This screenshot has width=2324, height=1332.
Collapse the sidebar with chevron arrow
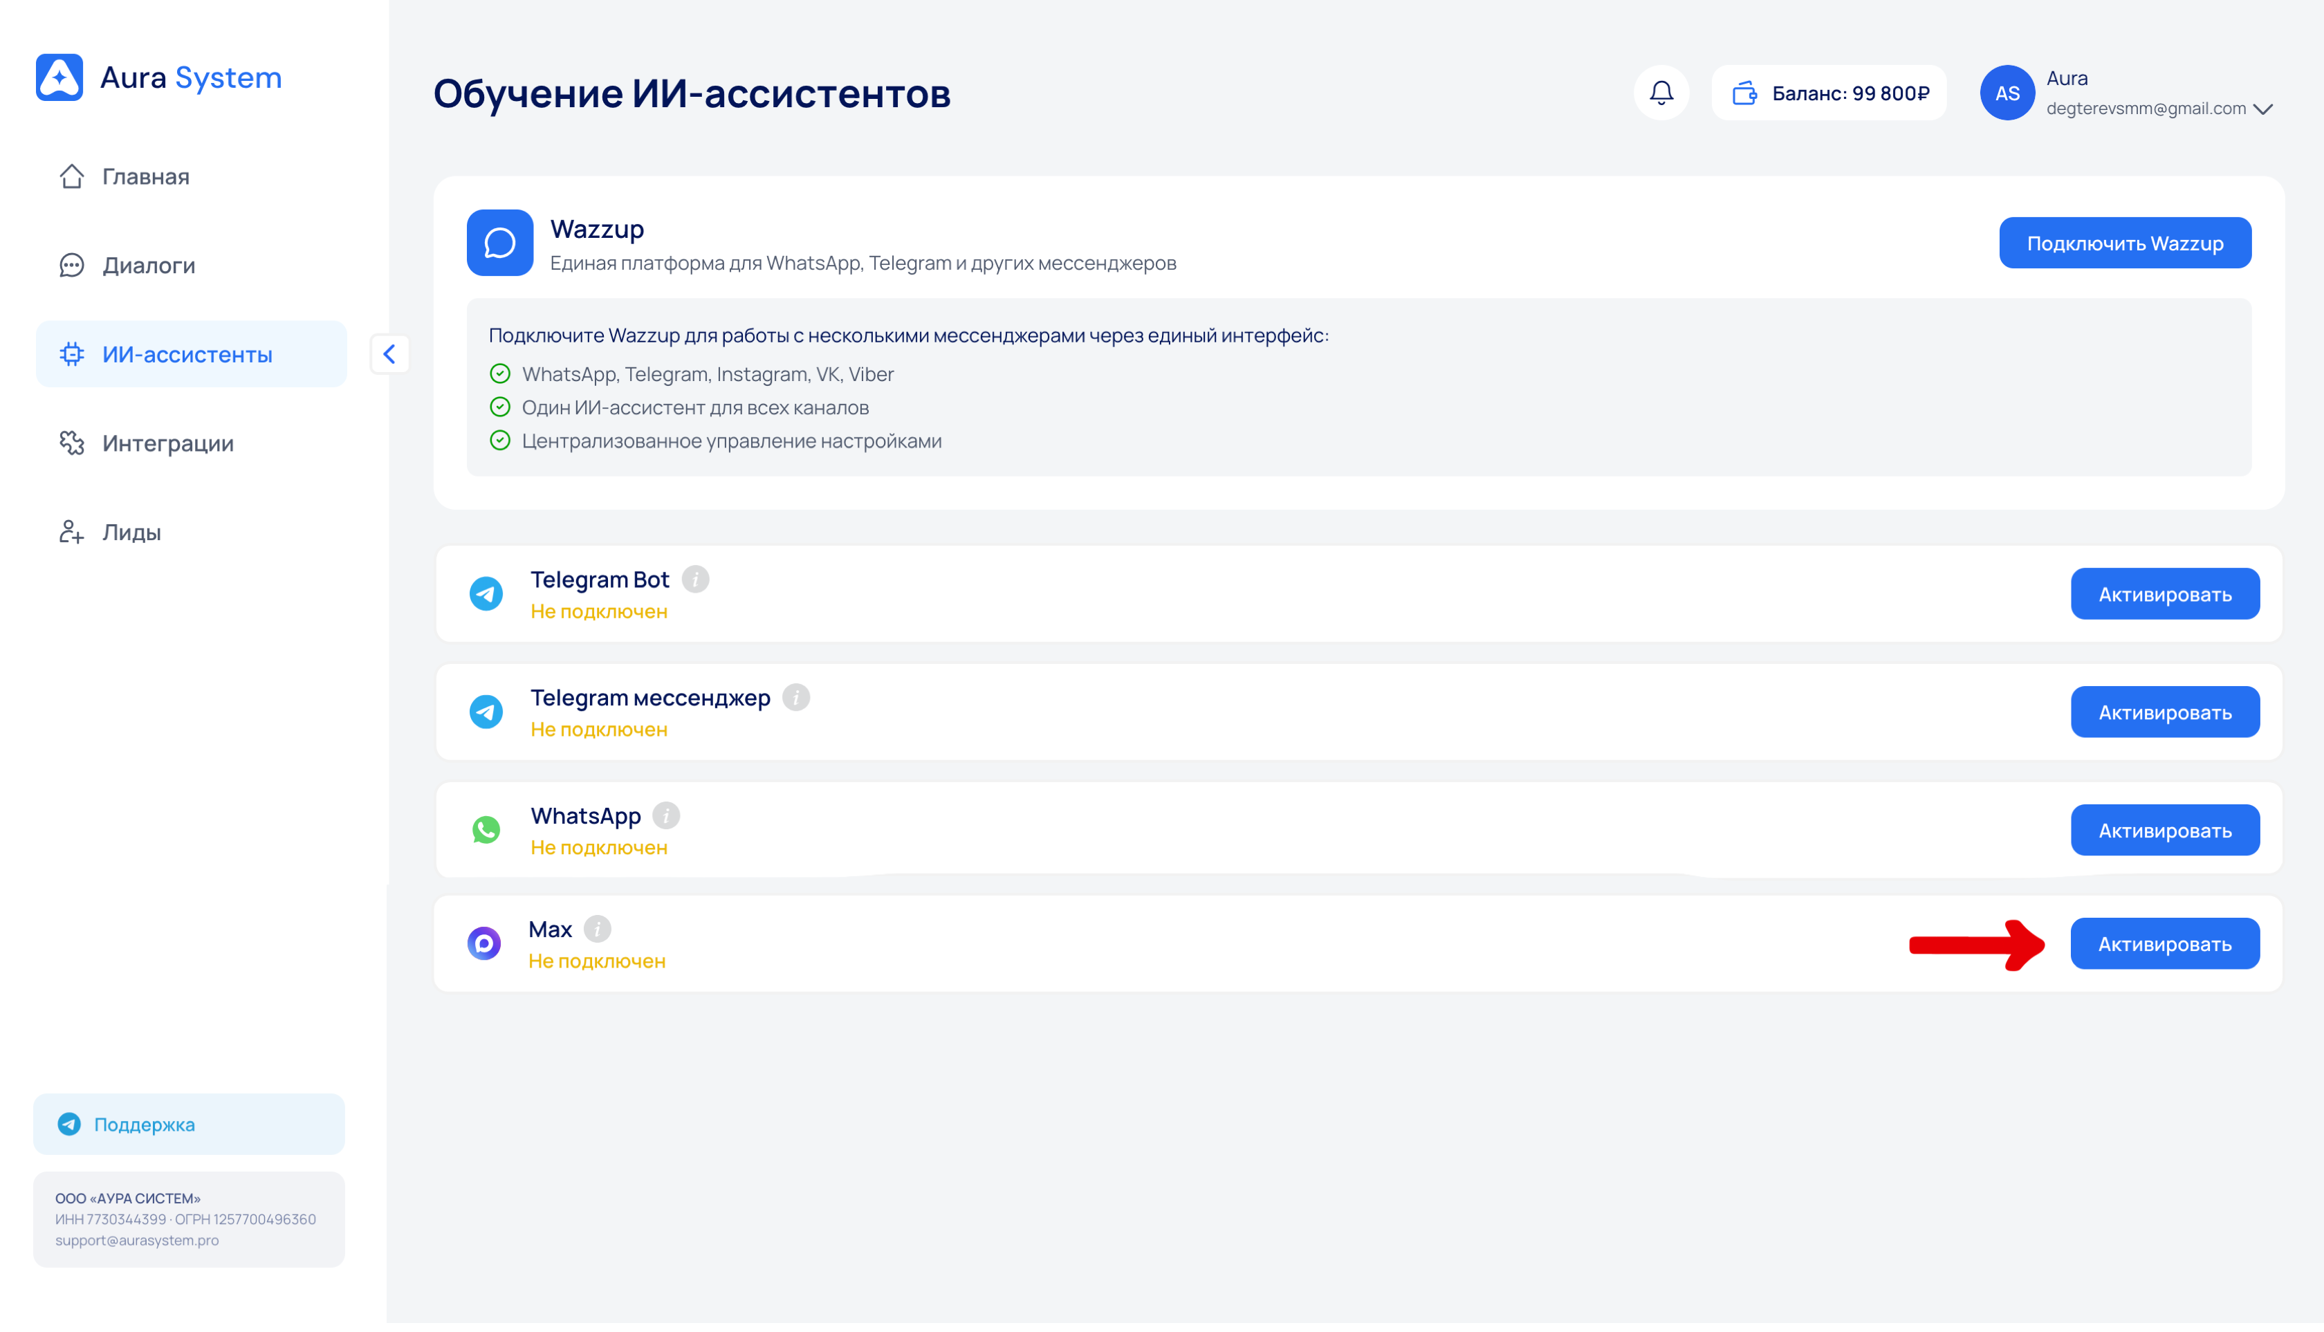pos(390,354)
